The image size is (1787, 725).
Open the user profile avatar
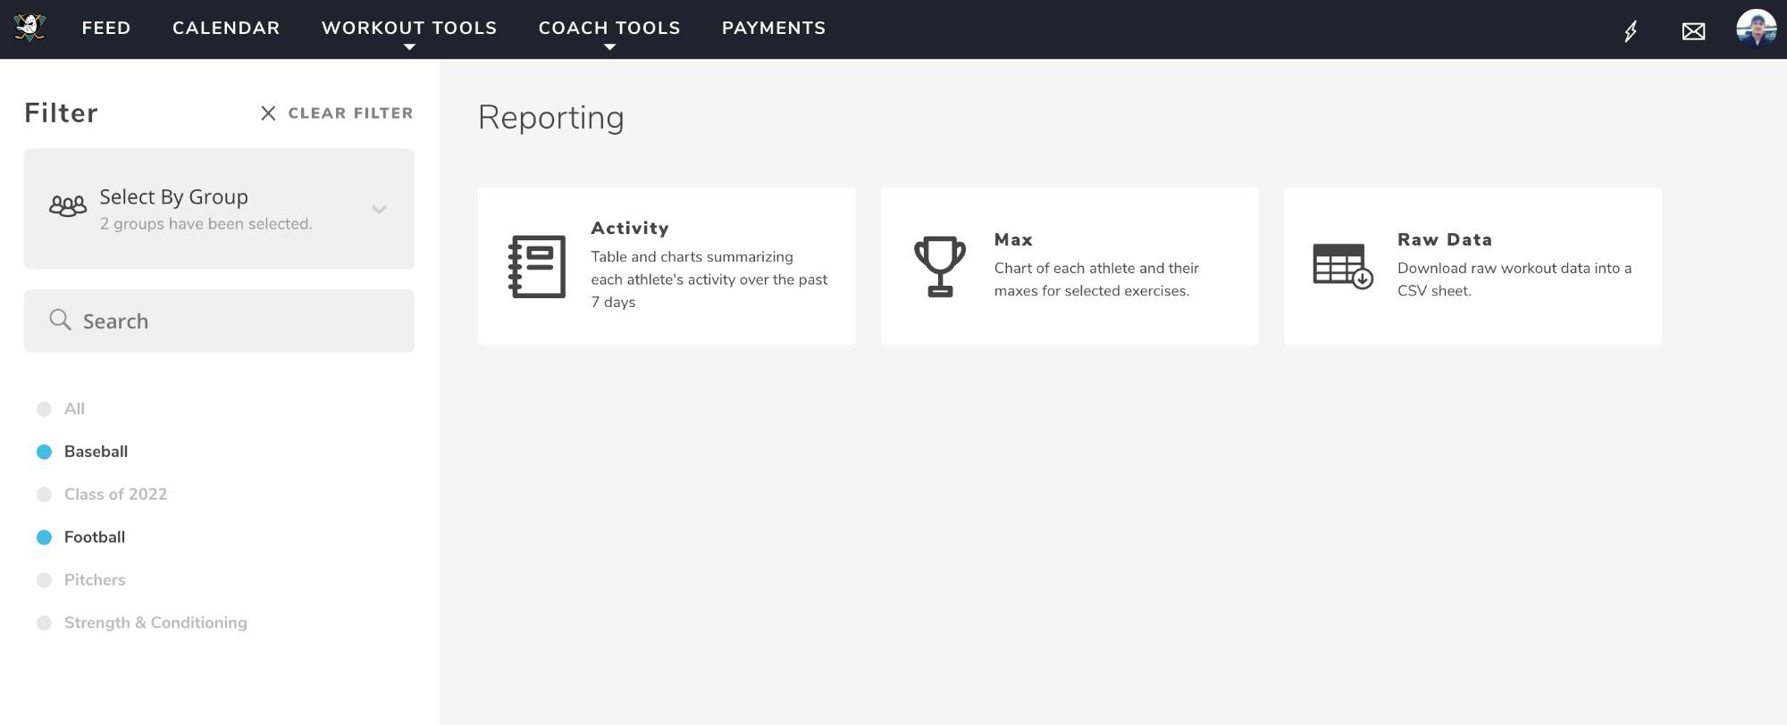point(1756,29)
